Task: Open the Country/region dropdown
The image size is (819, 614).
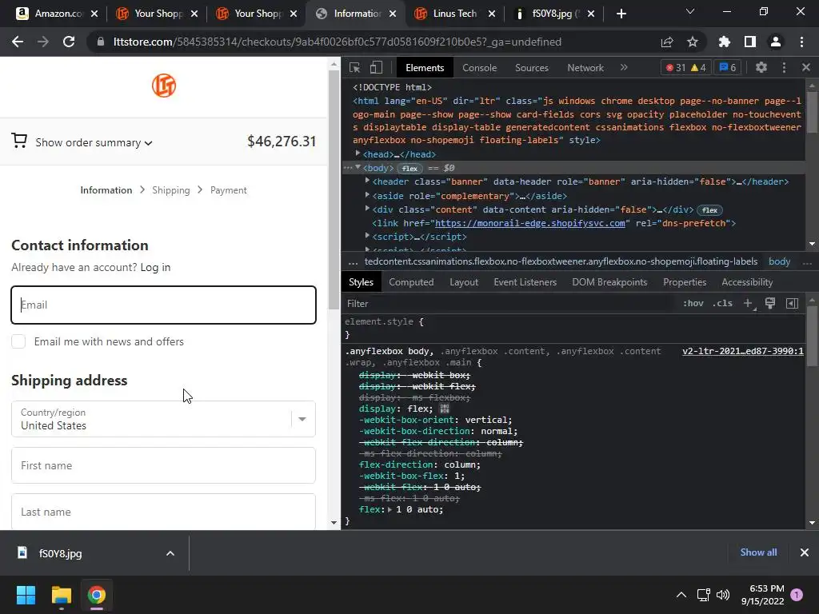Action: coord(163,419)
